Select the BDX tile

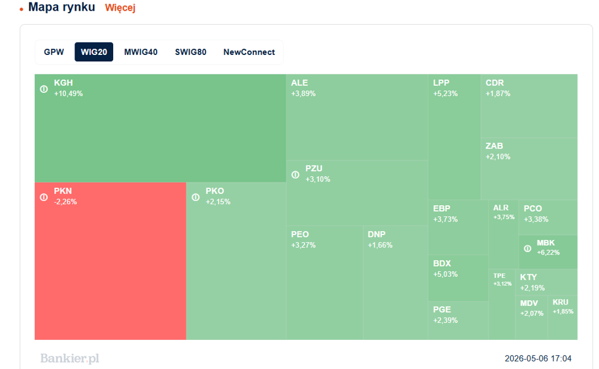coord(459,279)
